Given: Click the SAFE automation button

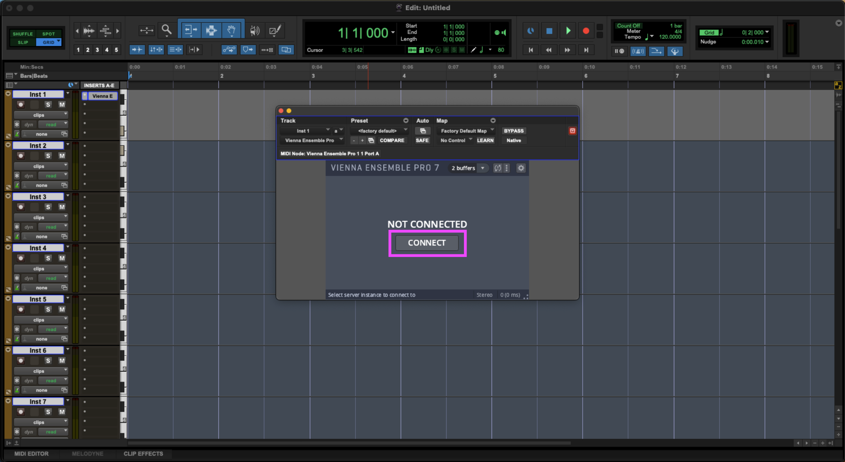Looking at the screenshot, I should (422, 140).
